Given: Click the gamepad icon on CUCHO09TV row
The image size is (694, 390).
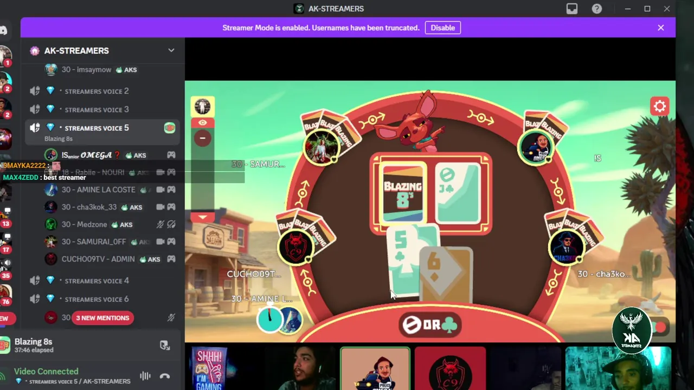Looking at the screenshot, I should [171, 259].
